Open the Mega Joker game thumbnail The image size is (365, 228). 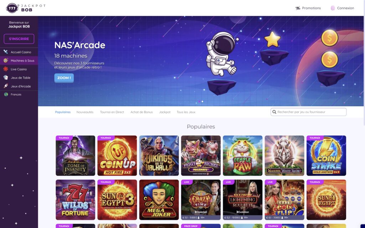[x=159, y=199]
